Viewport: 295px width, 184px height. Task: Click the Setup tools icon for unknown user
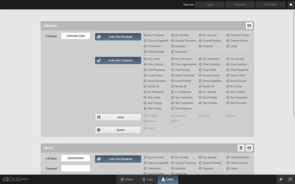click(x=98, y=117)
